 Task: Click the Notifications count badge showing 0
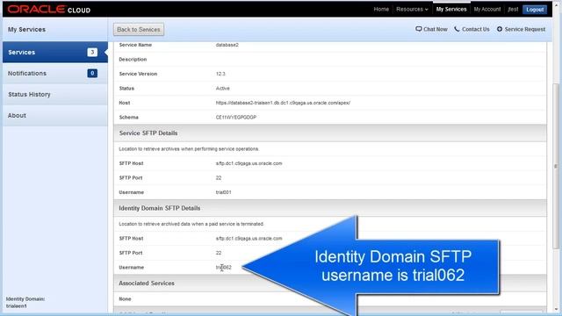pos(92,74)
